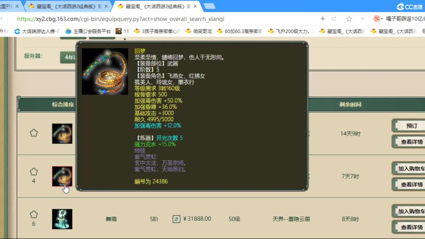Click the large 回梦 weapon image in tooltip
This screenshot has height=239, width=425.
click(x=105, y=72)
